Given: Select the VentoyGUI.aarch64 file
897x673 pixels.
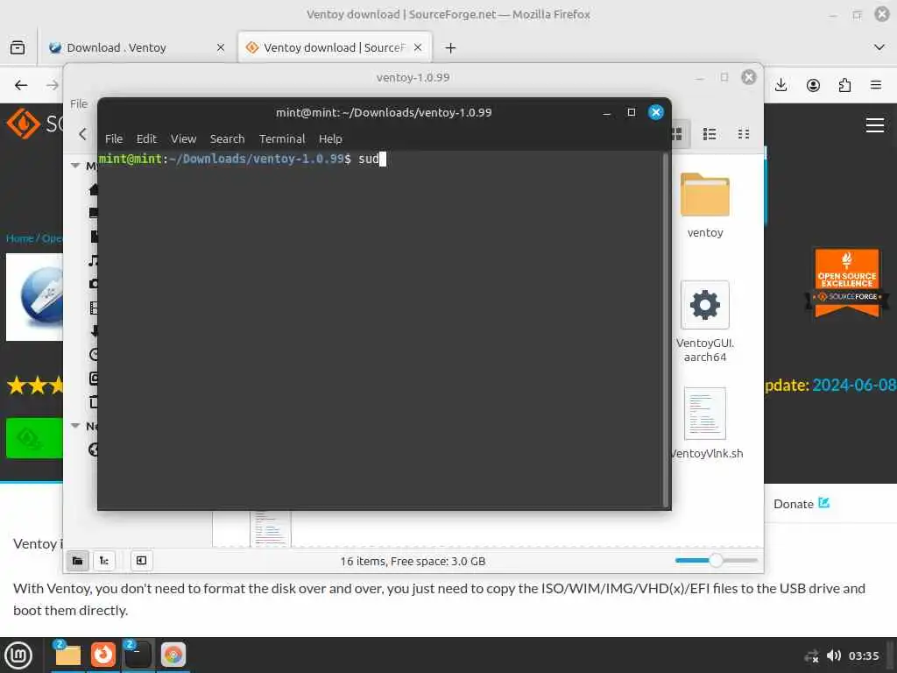Looking at the screenshot, I should tap(705, 322).
